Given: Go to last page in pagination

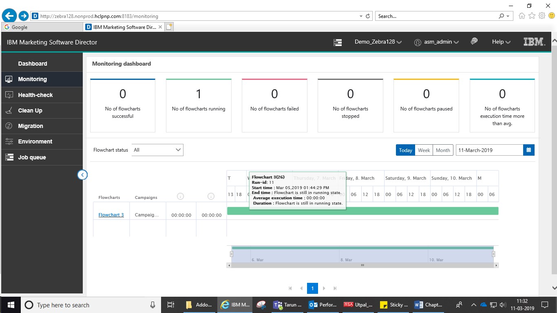Looking at the screenshot, I should 335,288.
